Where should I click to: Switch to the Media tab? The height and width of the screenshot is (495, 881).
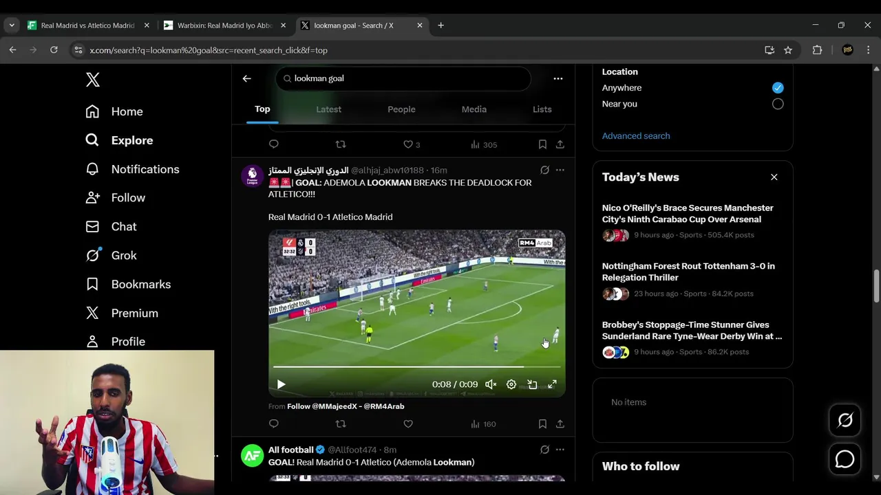coord(474,109)
